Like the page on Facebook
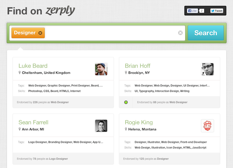 [192, 11]
